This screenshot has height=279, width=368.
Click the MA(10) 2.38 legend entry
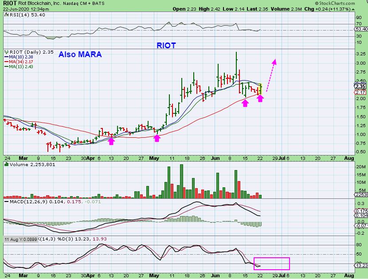[x=19, y=57]
